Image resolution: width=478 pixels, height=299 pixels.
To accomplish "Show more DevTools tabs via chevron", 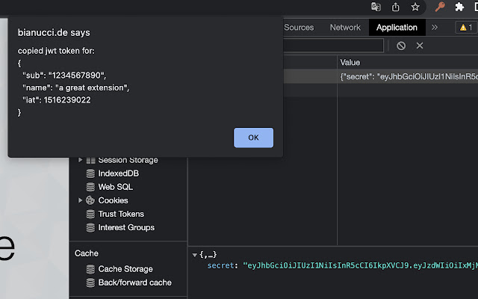I will pos(435,28).
